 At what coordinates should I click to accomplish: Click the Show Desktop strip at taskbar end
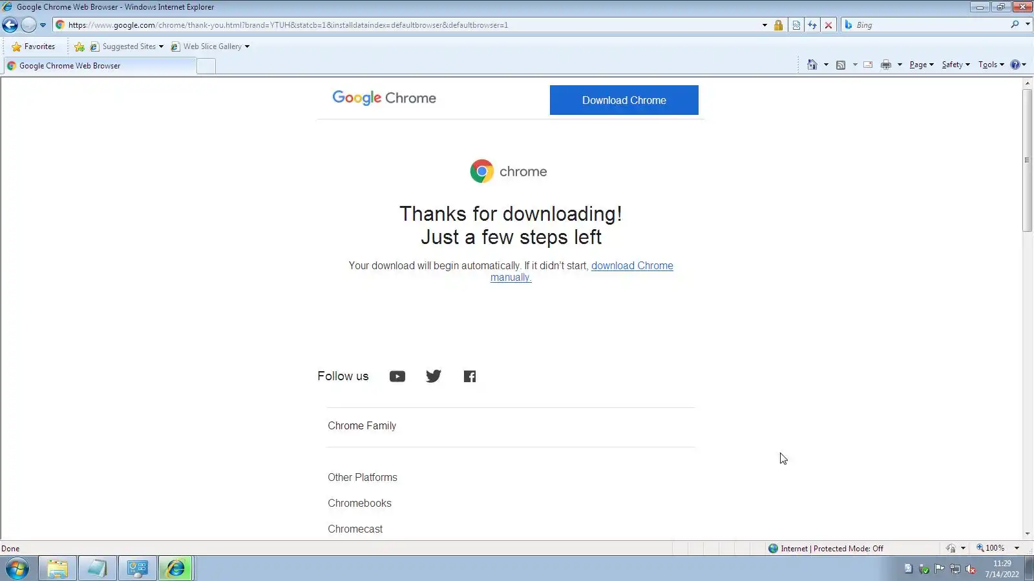(x=1029, y=569)
